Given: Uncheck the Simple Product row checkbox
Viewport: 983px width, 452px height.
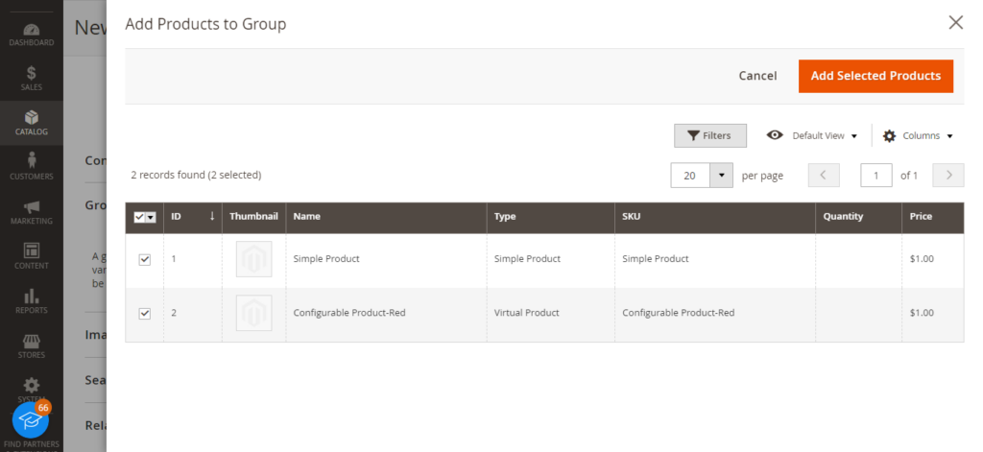Looking at the screenshot, I should tap(145, 259).
